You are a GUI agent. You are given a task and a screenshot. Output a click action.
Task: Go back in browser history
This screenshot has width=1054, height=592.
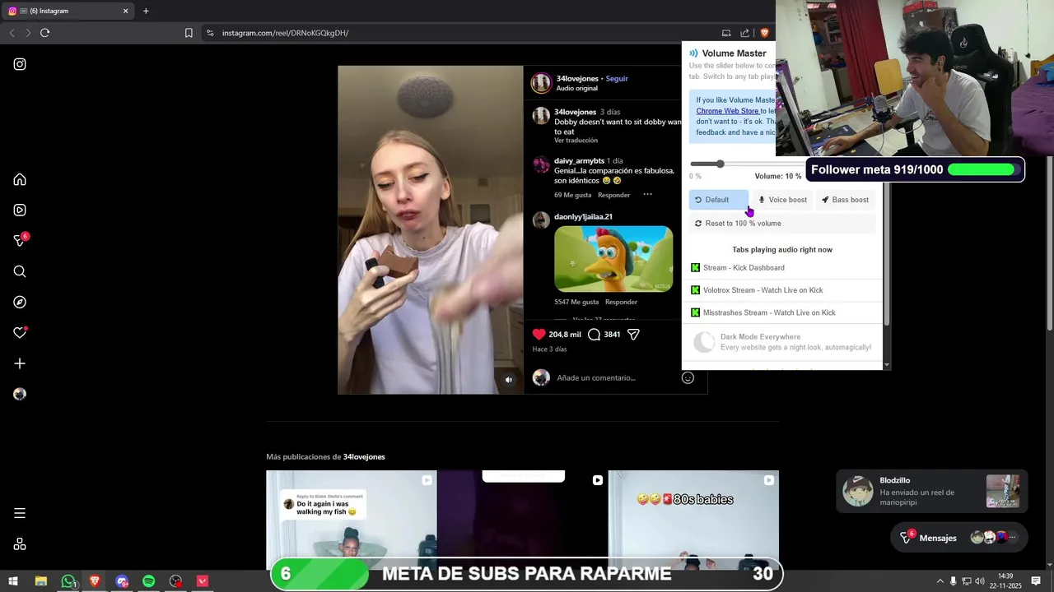12,33
